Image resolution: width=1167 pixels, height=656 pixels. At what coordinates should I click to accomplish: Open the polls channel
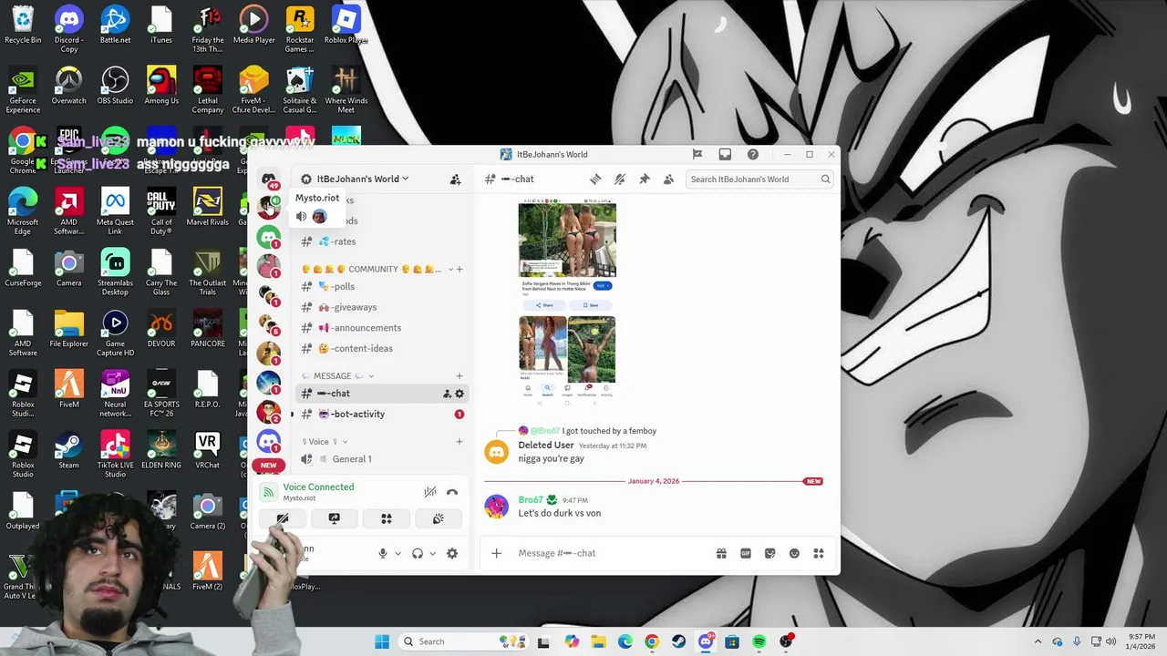tap(383, 287)
